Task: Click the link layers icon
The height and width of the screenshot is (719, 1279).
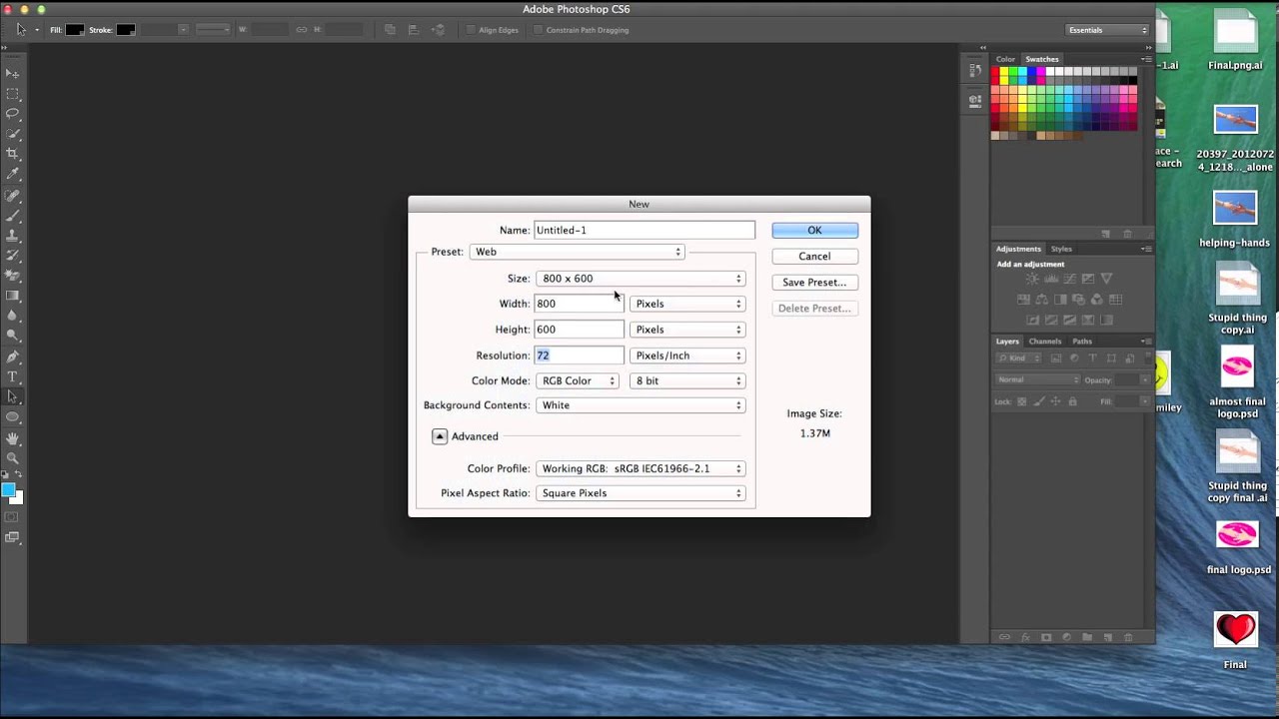Action: tap(1004, 637)
